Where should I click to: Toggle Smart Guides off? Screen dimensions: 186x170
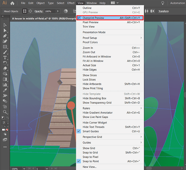(91, 131)
